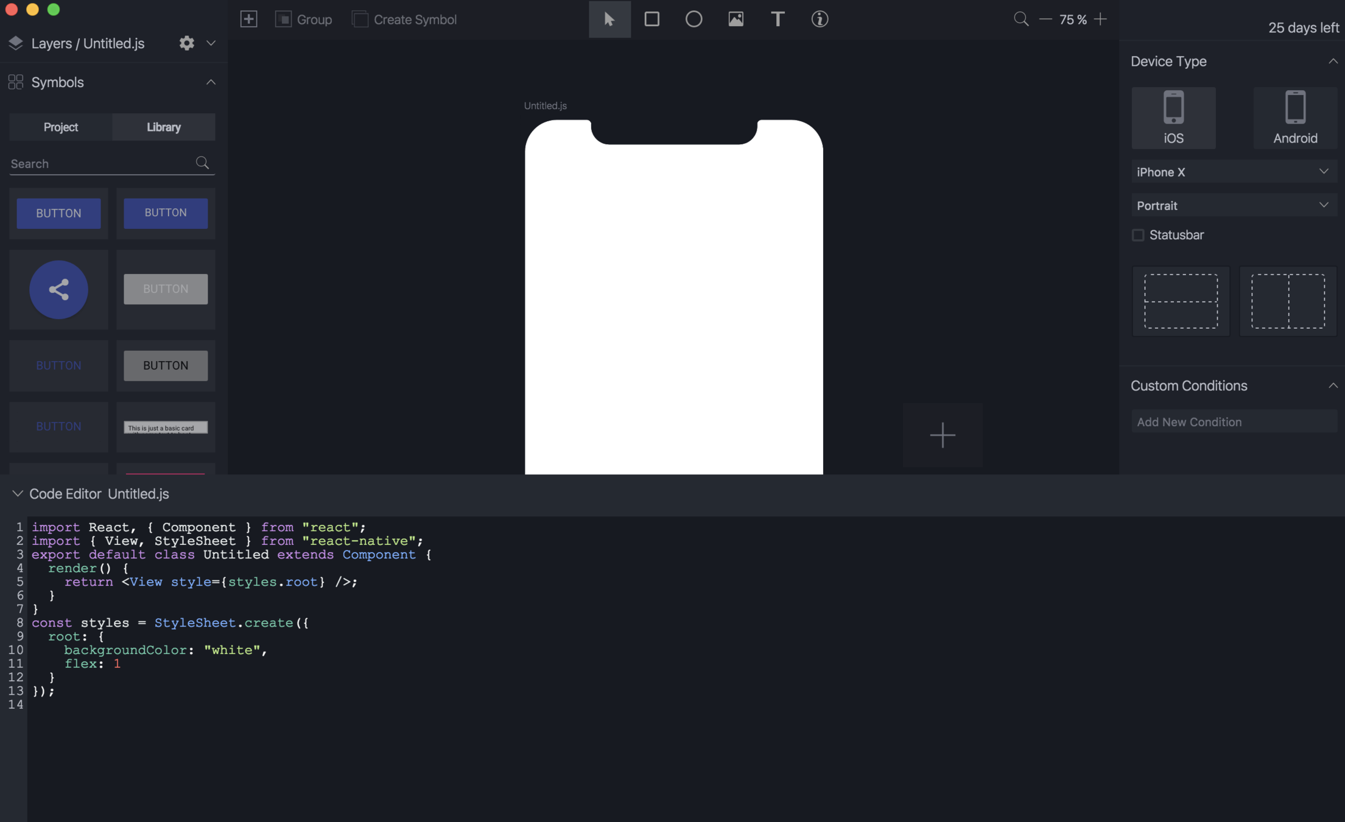Select the Image tool

coord(736,19)
